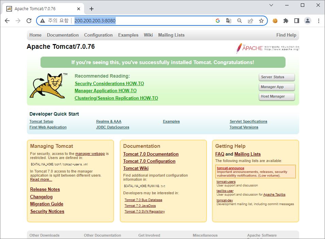Open the profile avatar menu
325x239 pixels.
(308, 21)
